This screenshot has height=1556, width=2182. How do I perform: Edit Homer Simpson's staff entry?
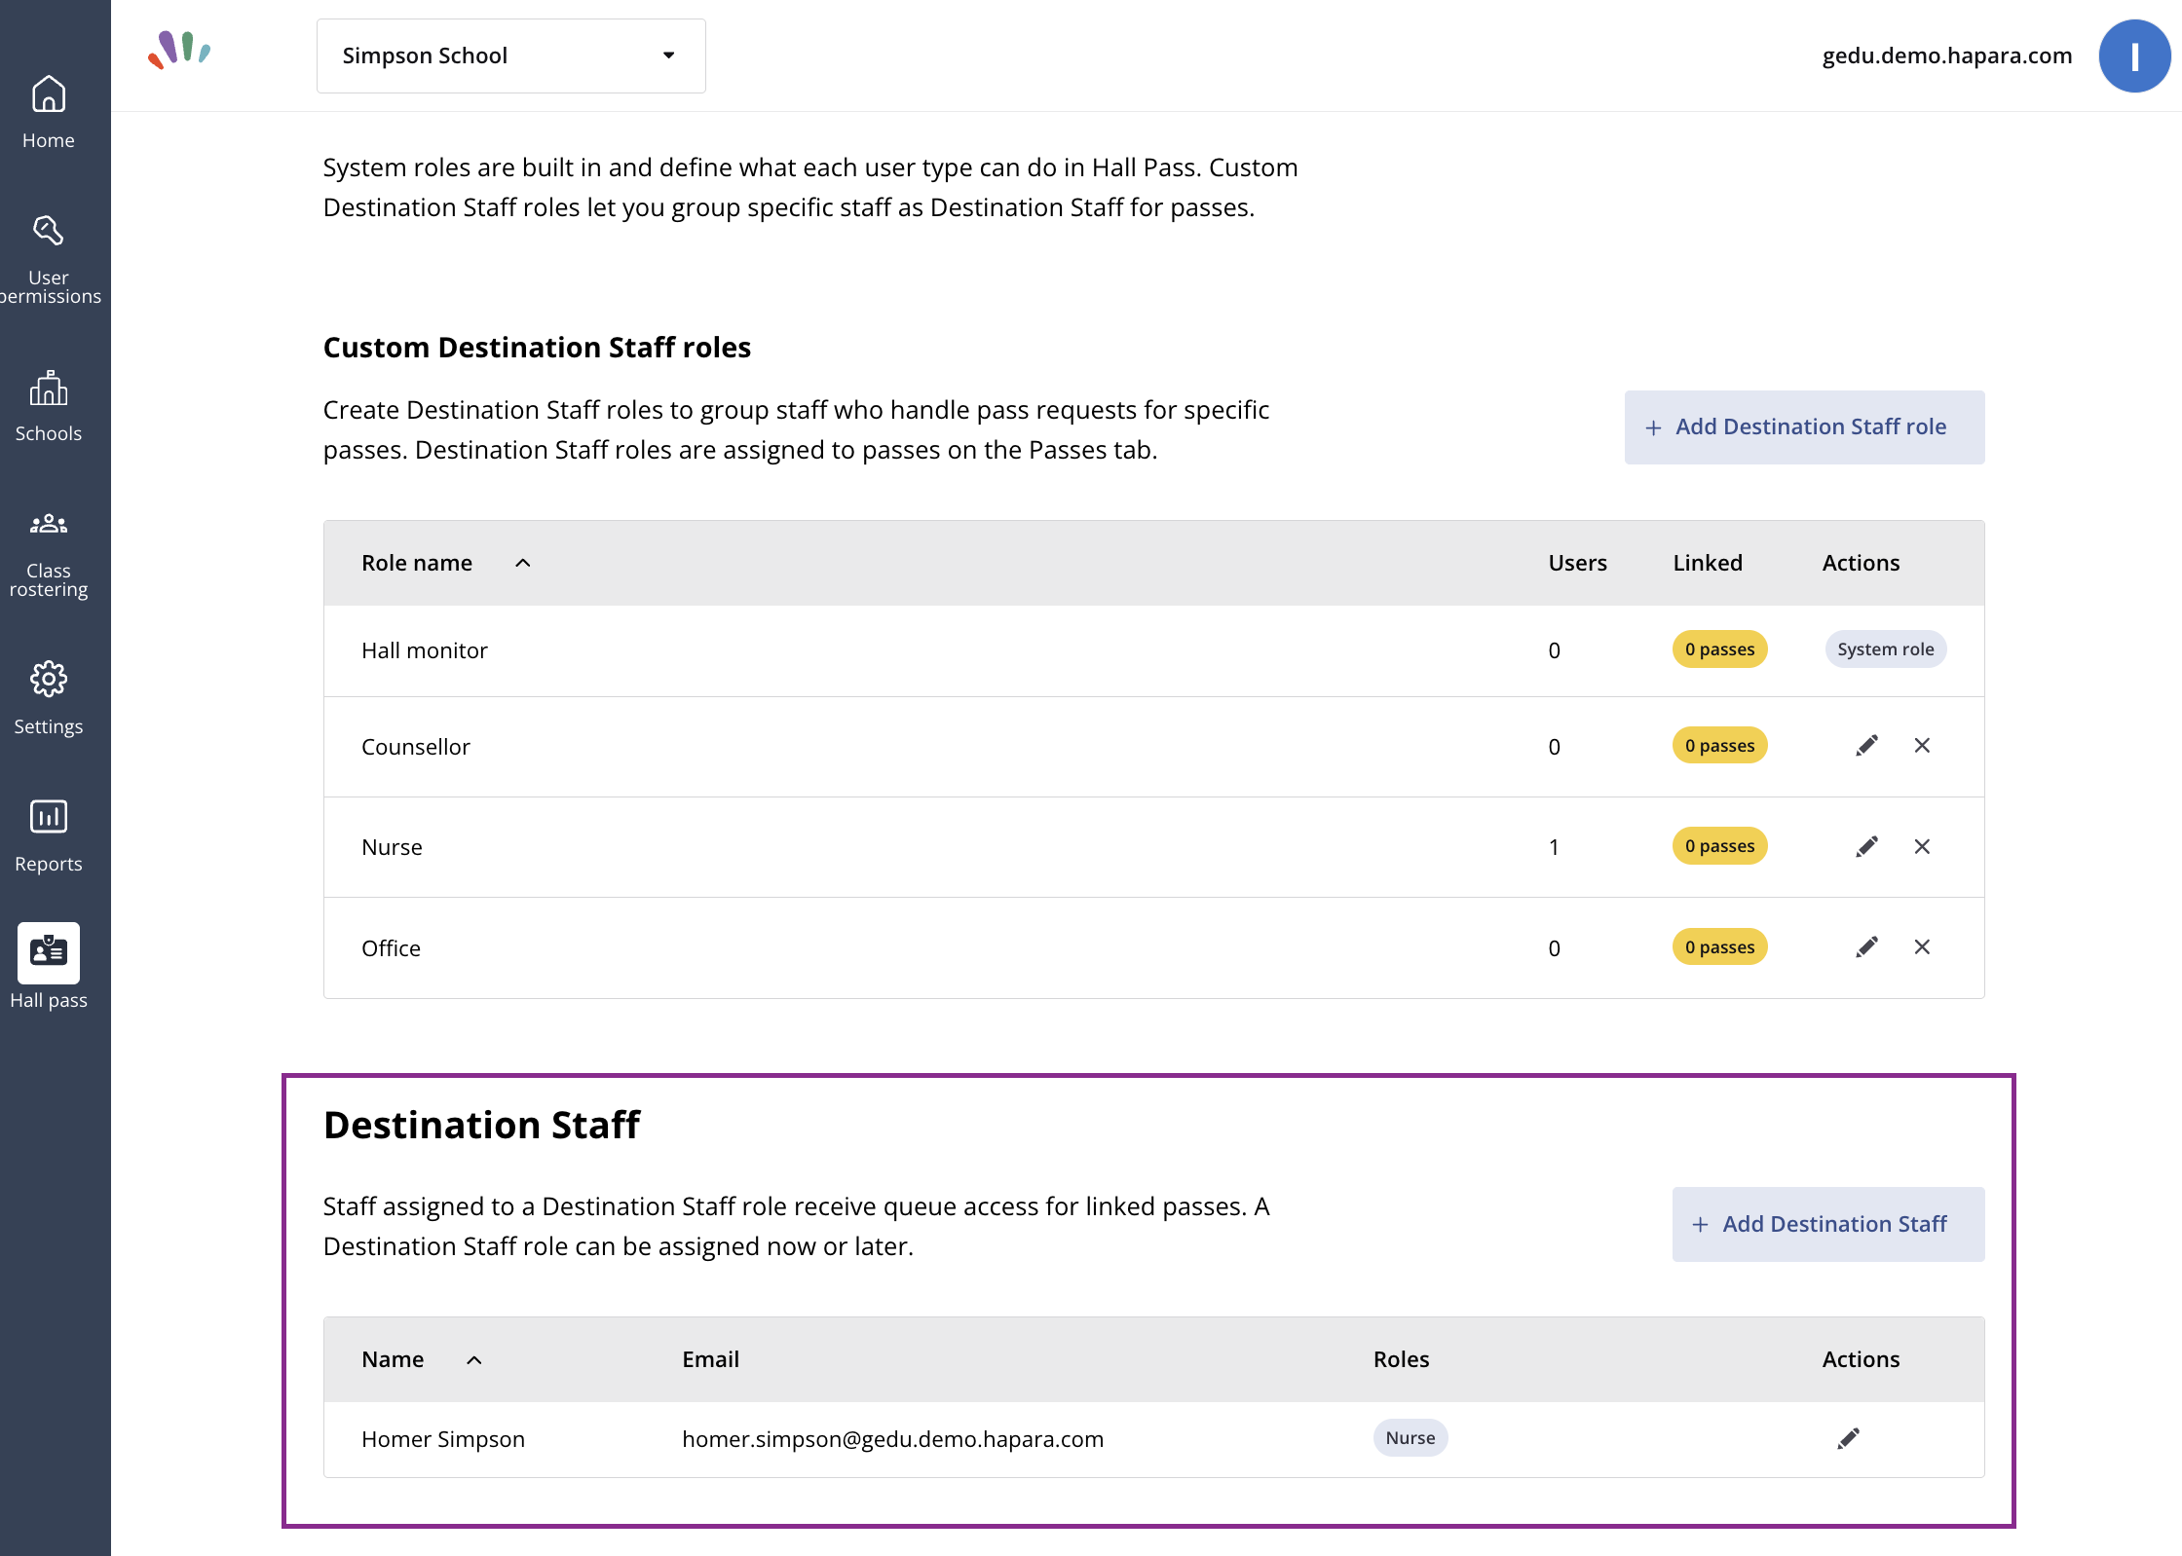pos(1848,1437)
